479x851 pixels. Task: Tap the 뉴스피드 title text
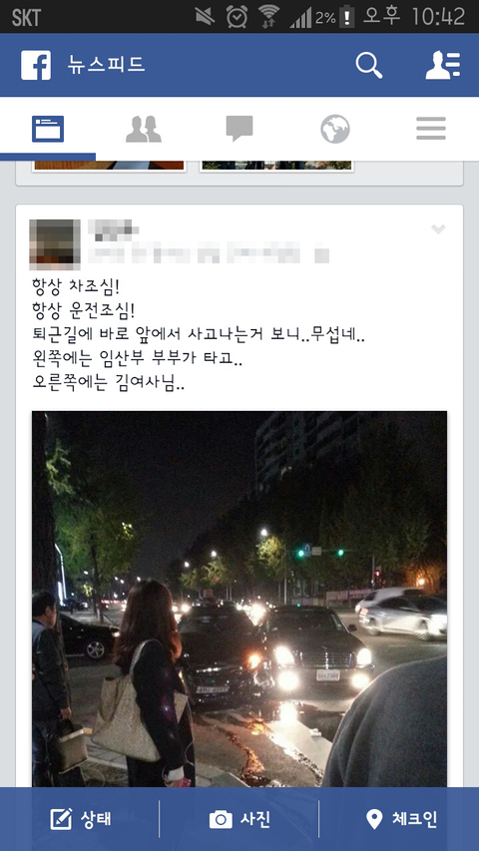point(106,65)
